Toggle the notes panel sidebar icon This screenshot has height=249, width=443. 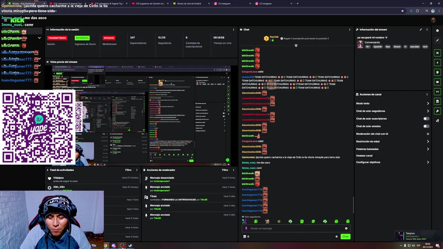(437, 72)
